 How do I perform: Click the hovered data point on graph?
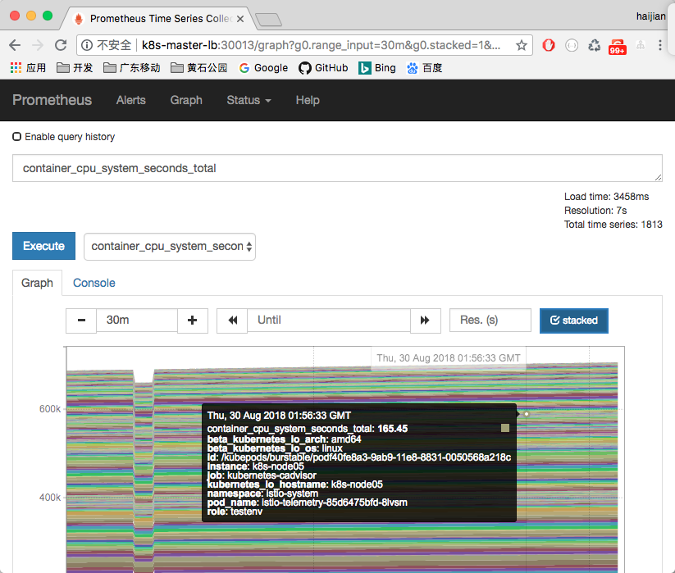tap(526, 414)
